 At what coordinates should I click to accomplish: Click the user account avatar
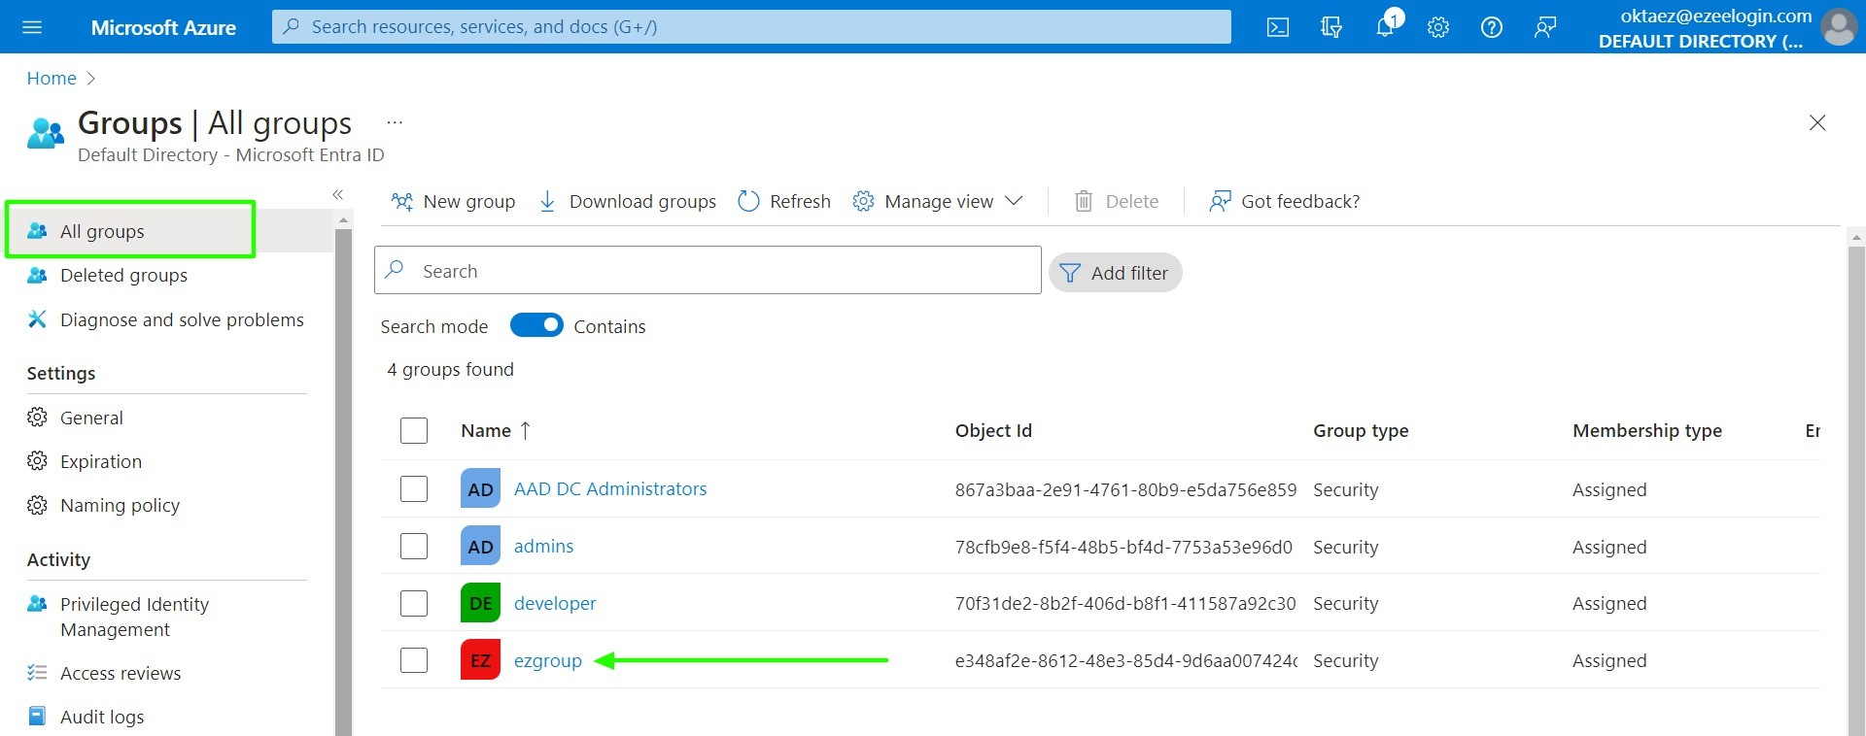pyautogui.click(x=1839, y=27)
